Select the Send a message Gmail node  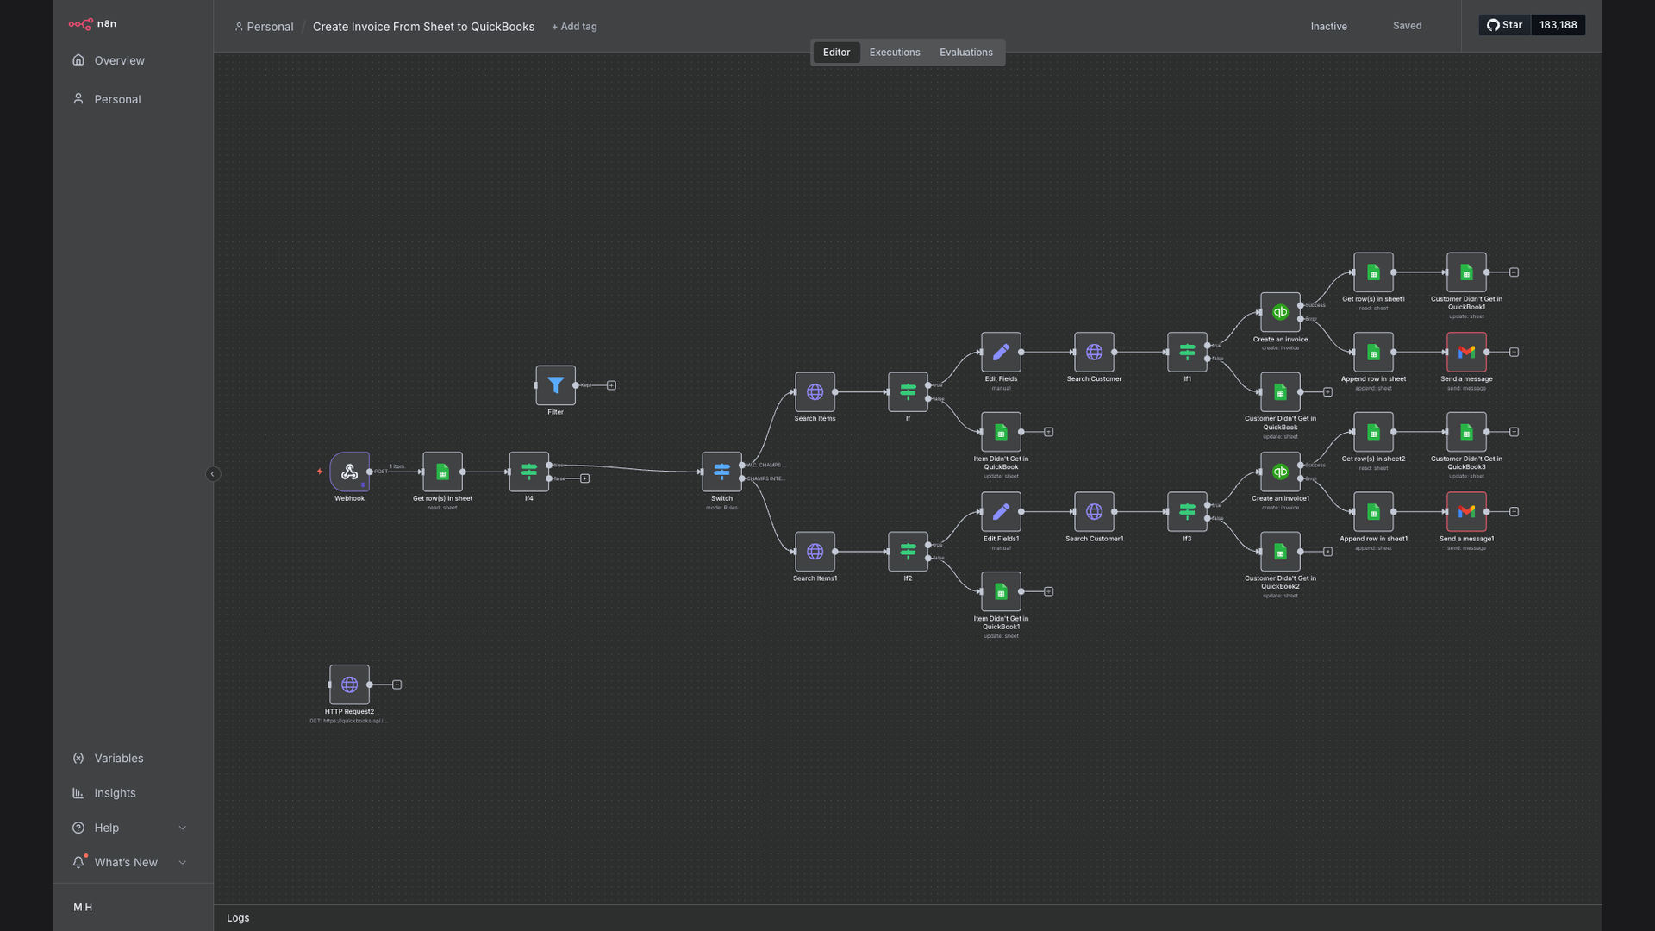pyautogui.click(x=1466, y=352)
